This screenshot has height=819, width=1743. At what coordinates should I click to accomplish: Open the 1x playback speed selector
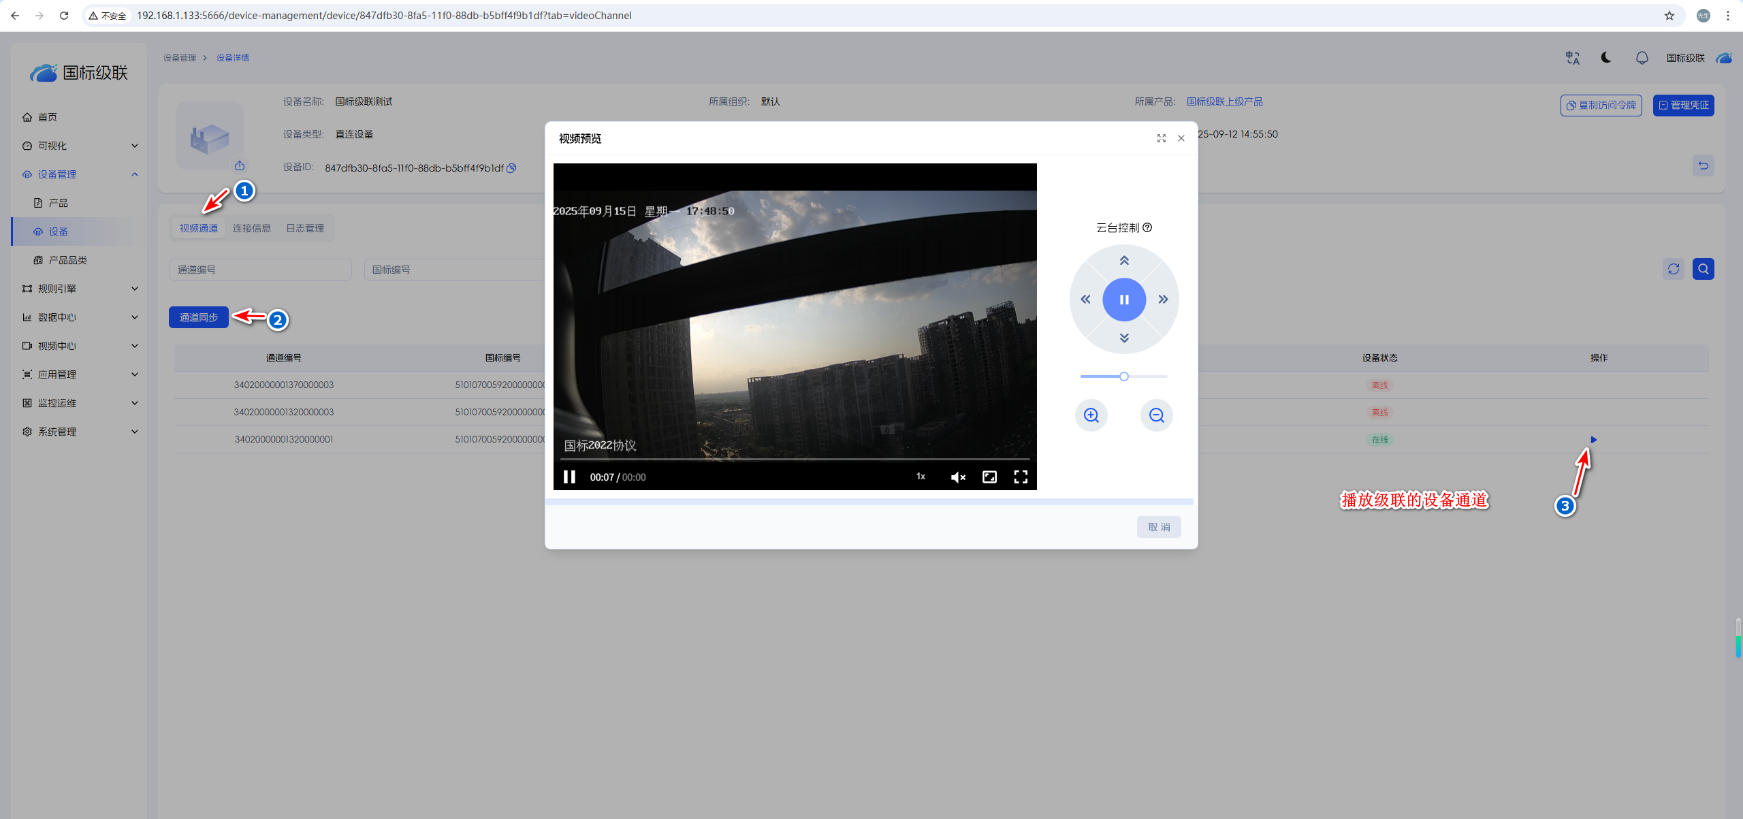[921, 477]
